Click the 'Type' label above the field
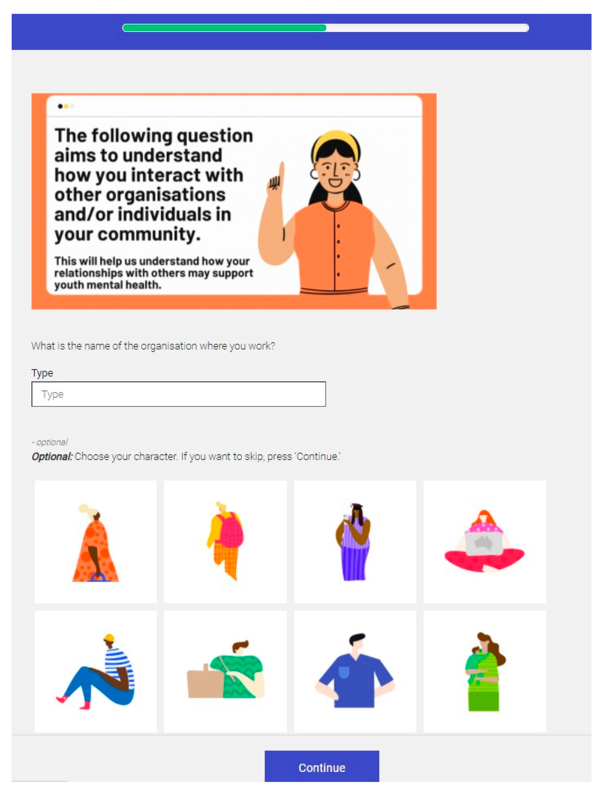The height and width of the screenshot is (792, 604). (x=42, y=373)
